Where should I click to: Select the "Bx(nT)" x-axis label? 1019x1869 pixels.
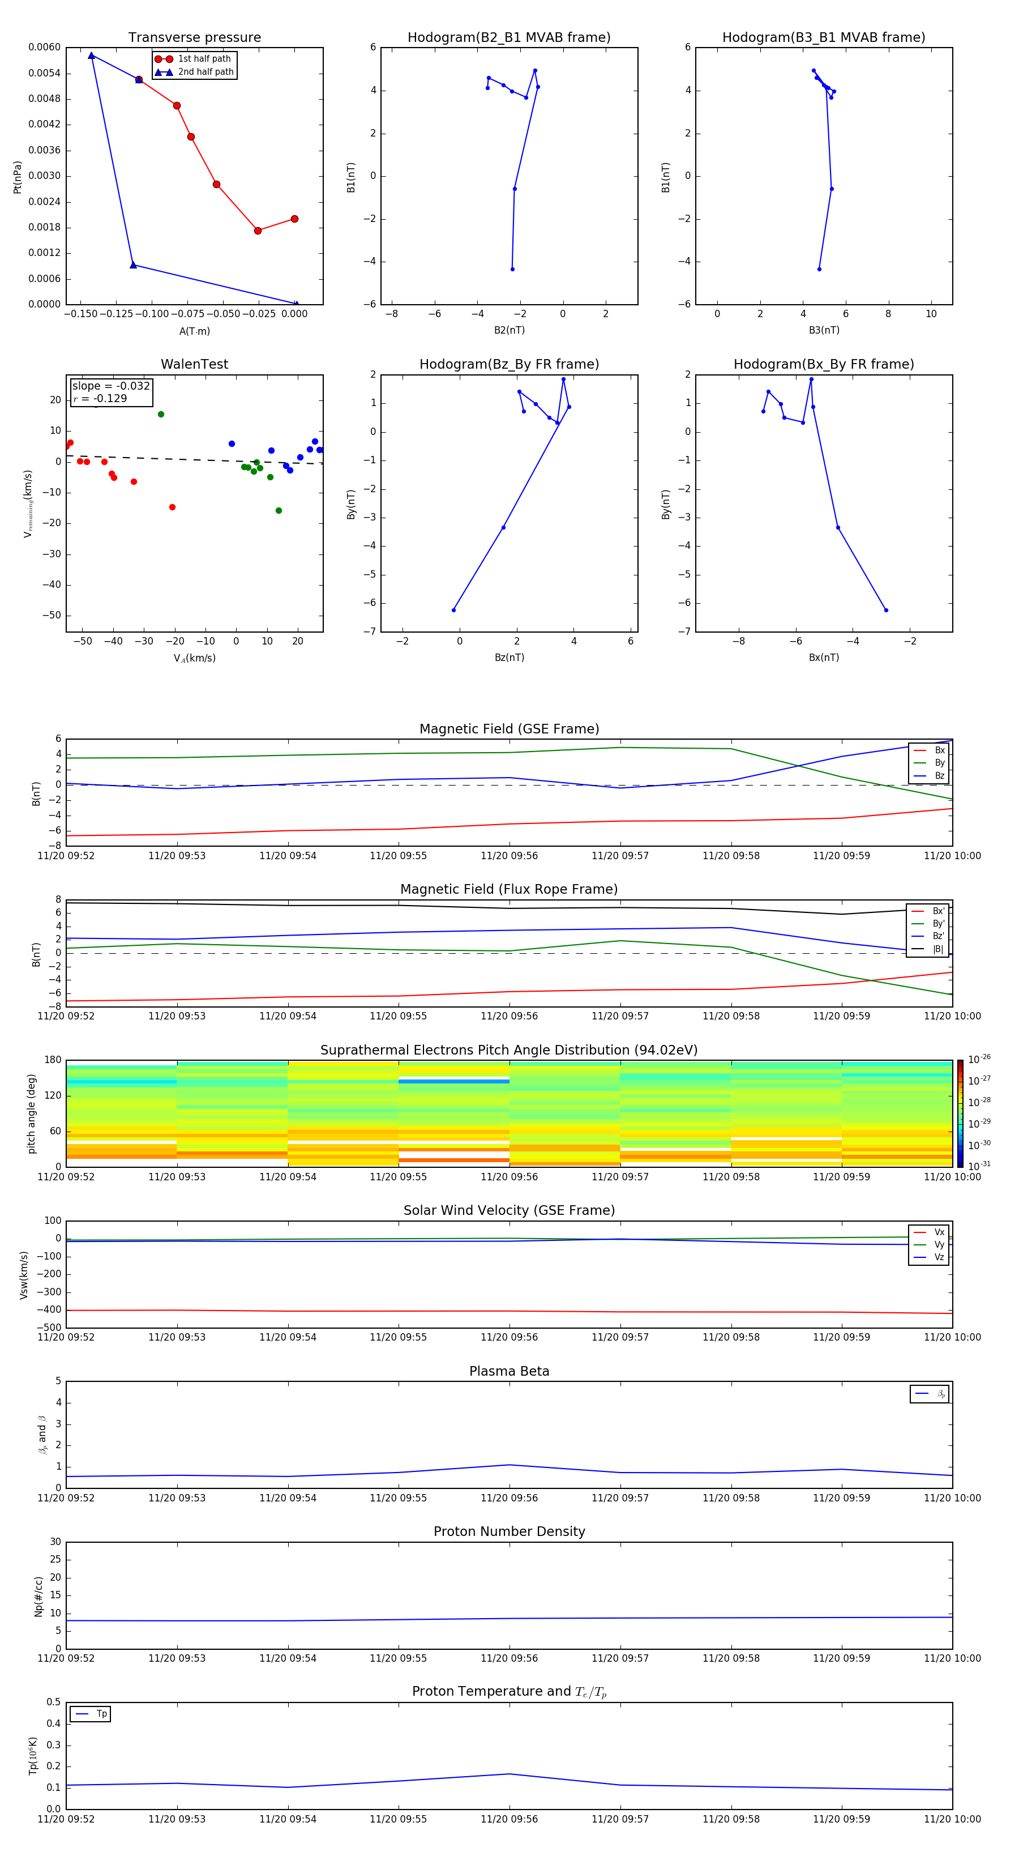click(x=824, y=658)
